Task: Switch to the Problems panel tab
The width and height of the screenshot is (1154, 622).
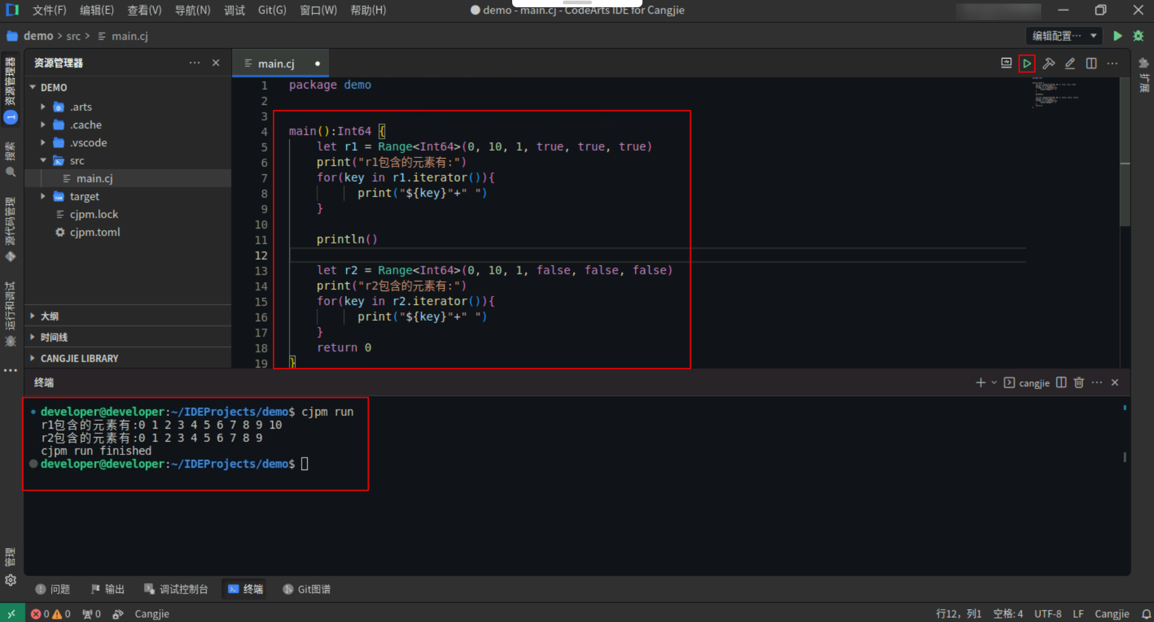Action: point(52,589)
